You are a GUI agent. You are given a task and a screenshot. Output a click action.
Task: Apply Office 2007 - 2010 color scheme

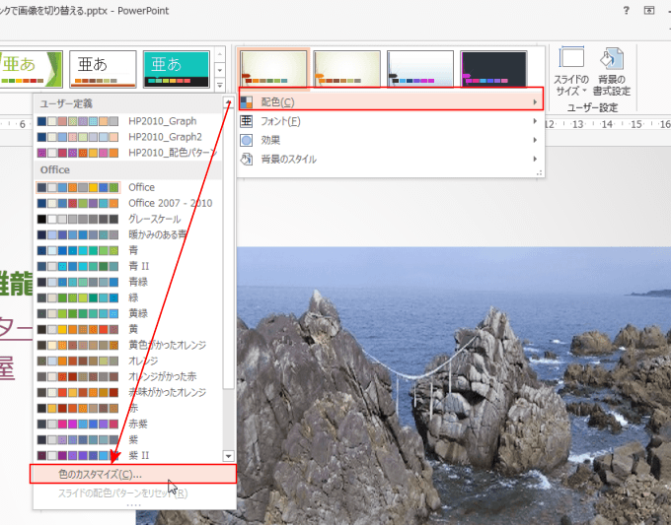(128, 203)
